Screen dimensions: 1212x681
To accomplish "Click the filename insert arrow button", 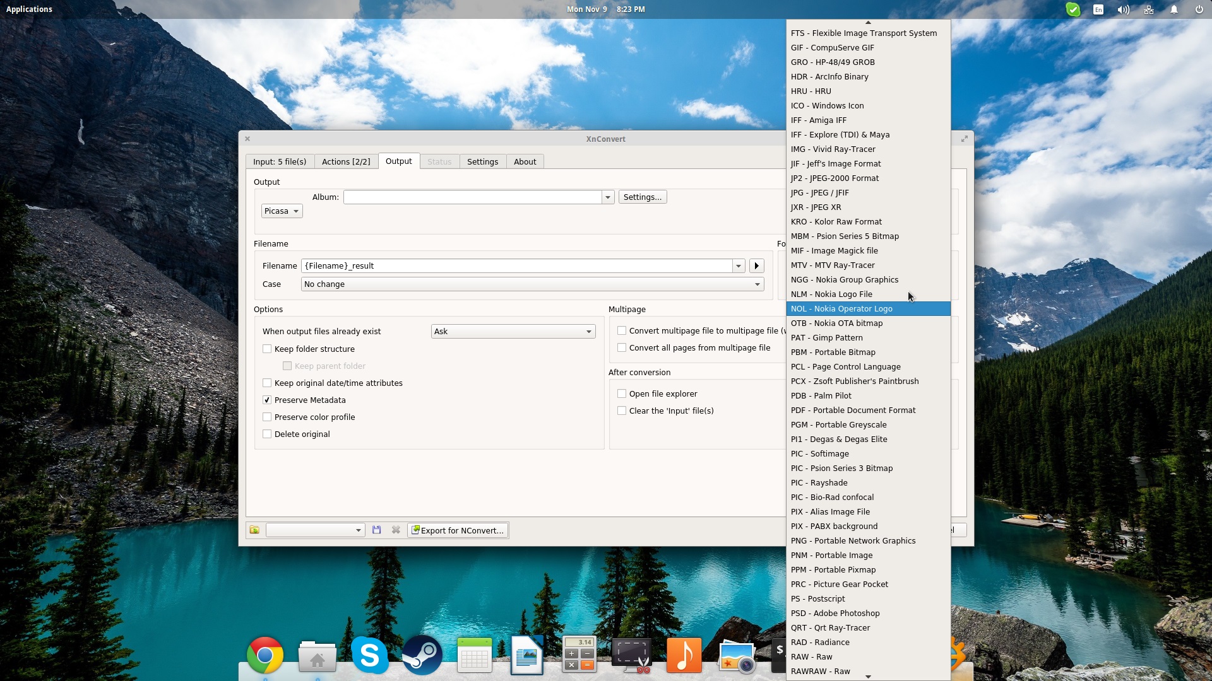I will pyautogui.click(x=756, y=266).
